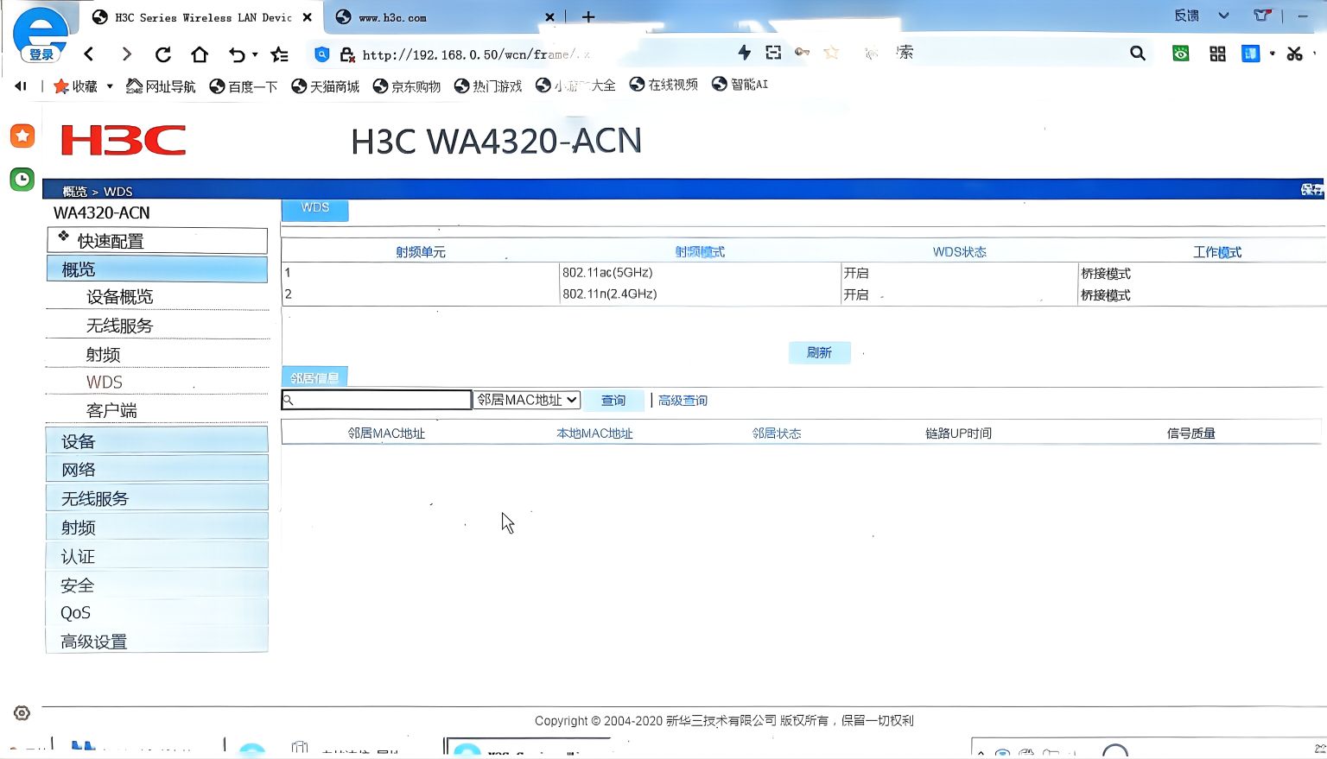Switch to the WDS tab
The height and width of the screenshot is (759, 1327).
314,209
